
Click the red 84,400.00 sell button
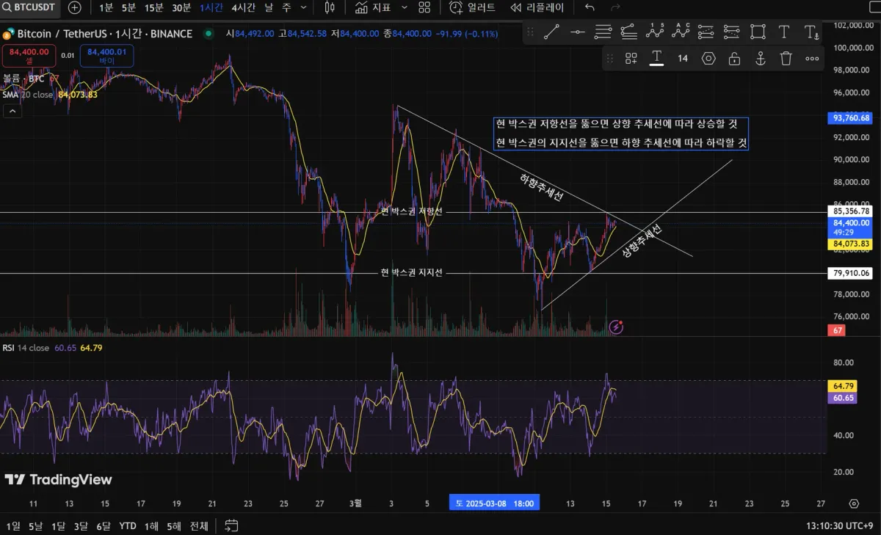click(x=29, y=56)
